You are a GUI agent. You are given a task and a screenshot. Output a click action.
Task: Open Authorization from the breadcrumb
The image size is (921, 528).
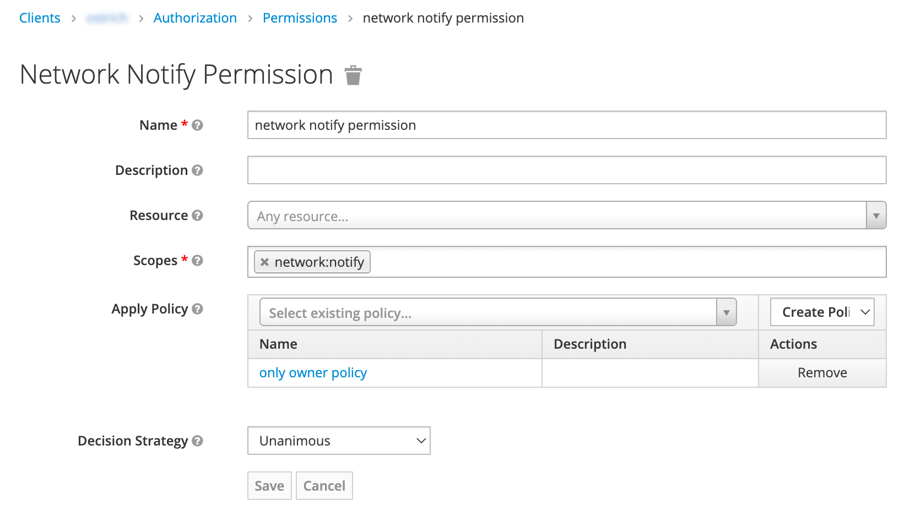[195, 18]
